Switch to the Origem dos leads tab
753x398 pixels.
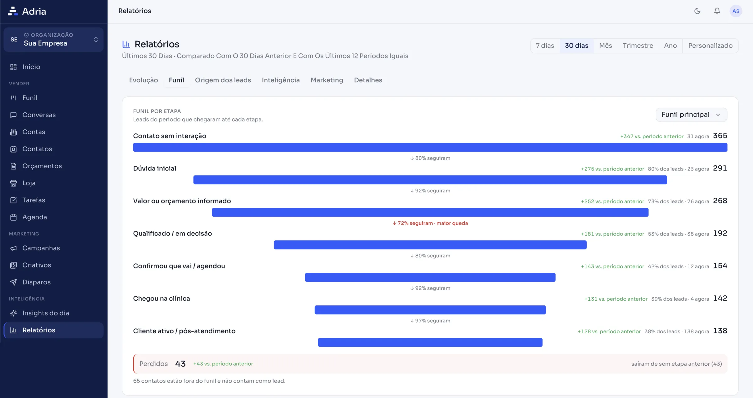(x=223, y=80)
